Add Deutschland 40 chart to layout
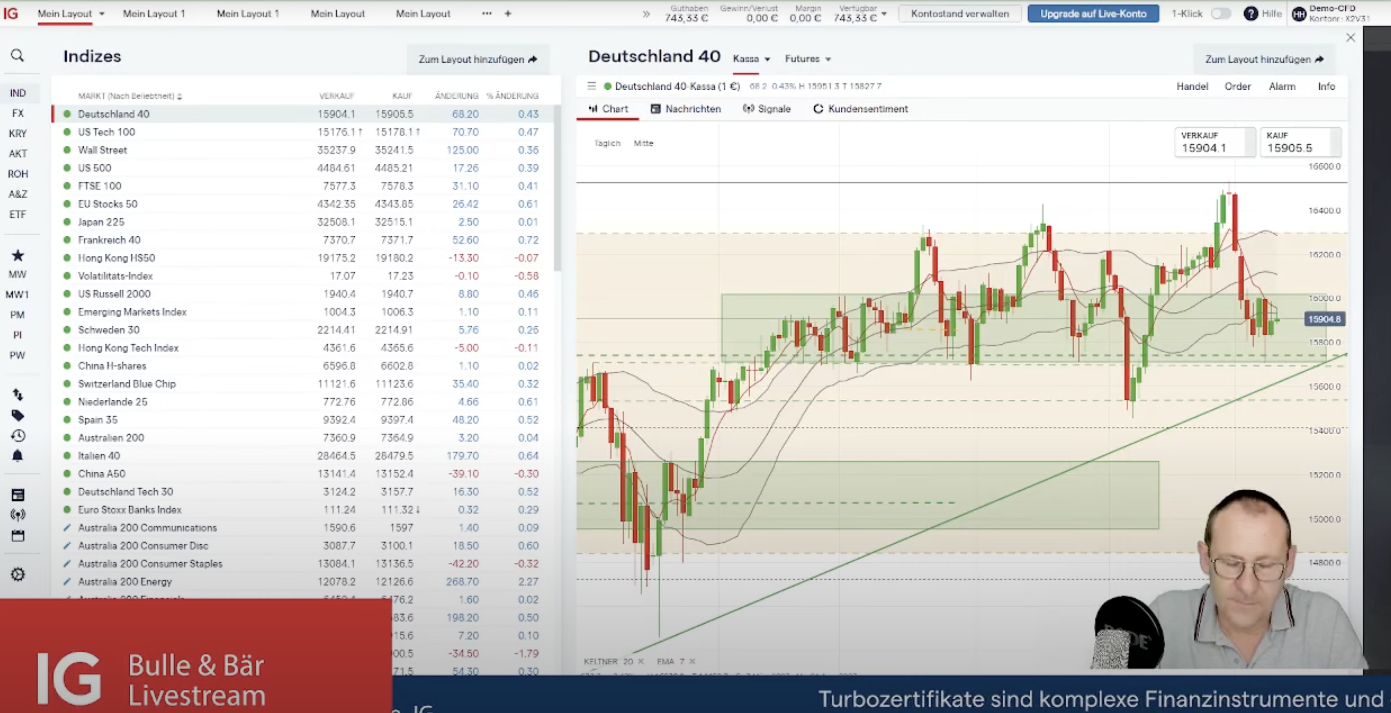Viewport: 1391px width, 713px height. coord(1264,59)
